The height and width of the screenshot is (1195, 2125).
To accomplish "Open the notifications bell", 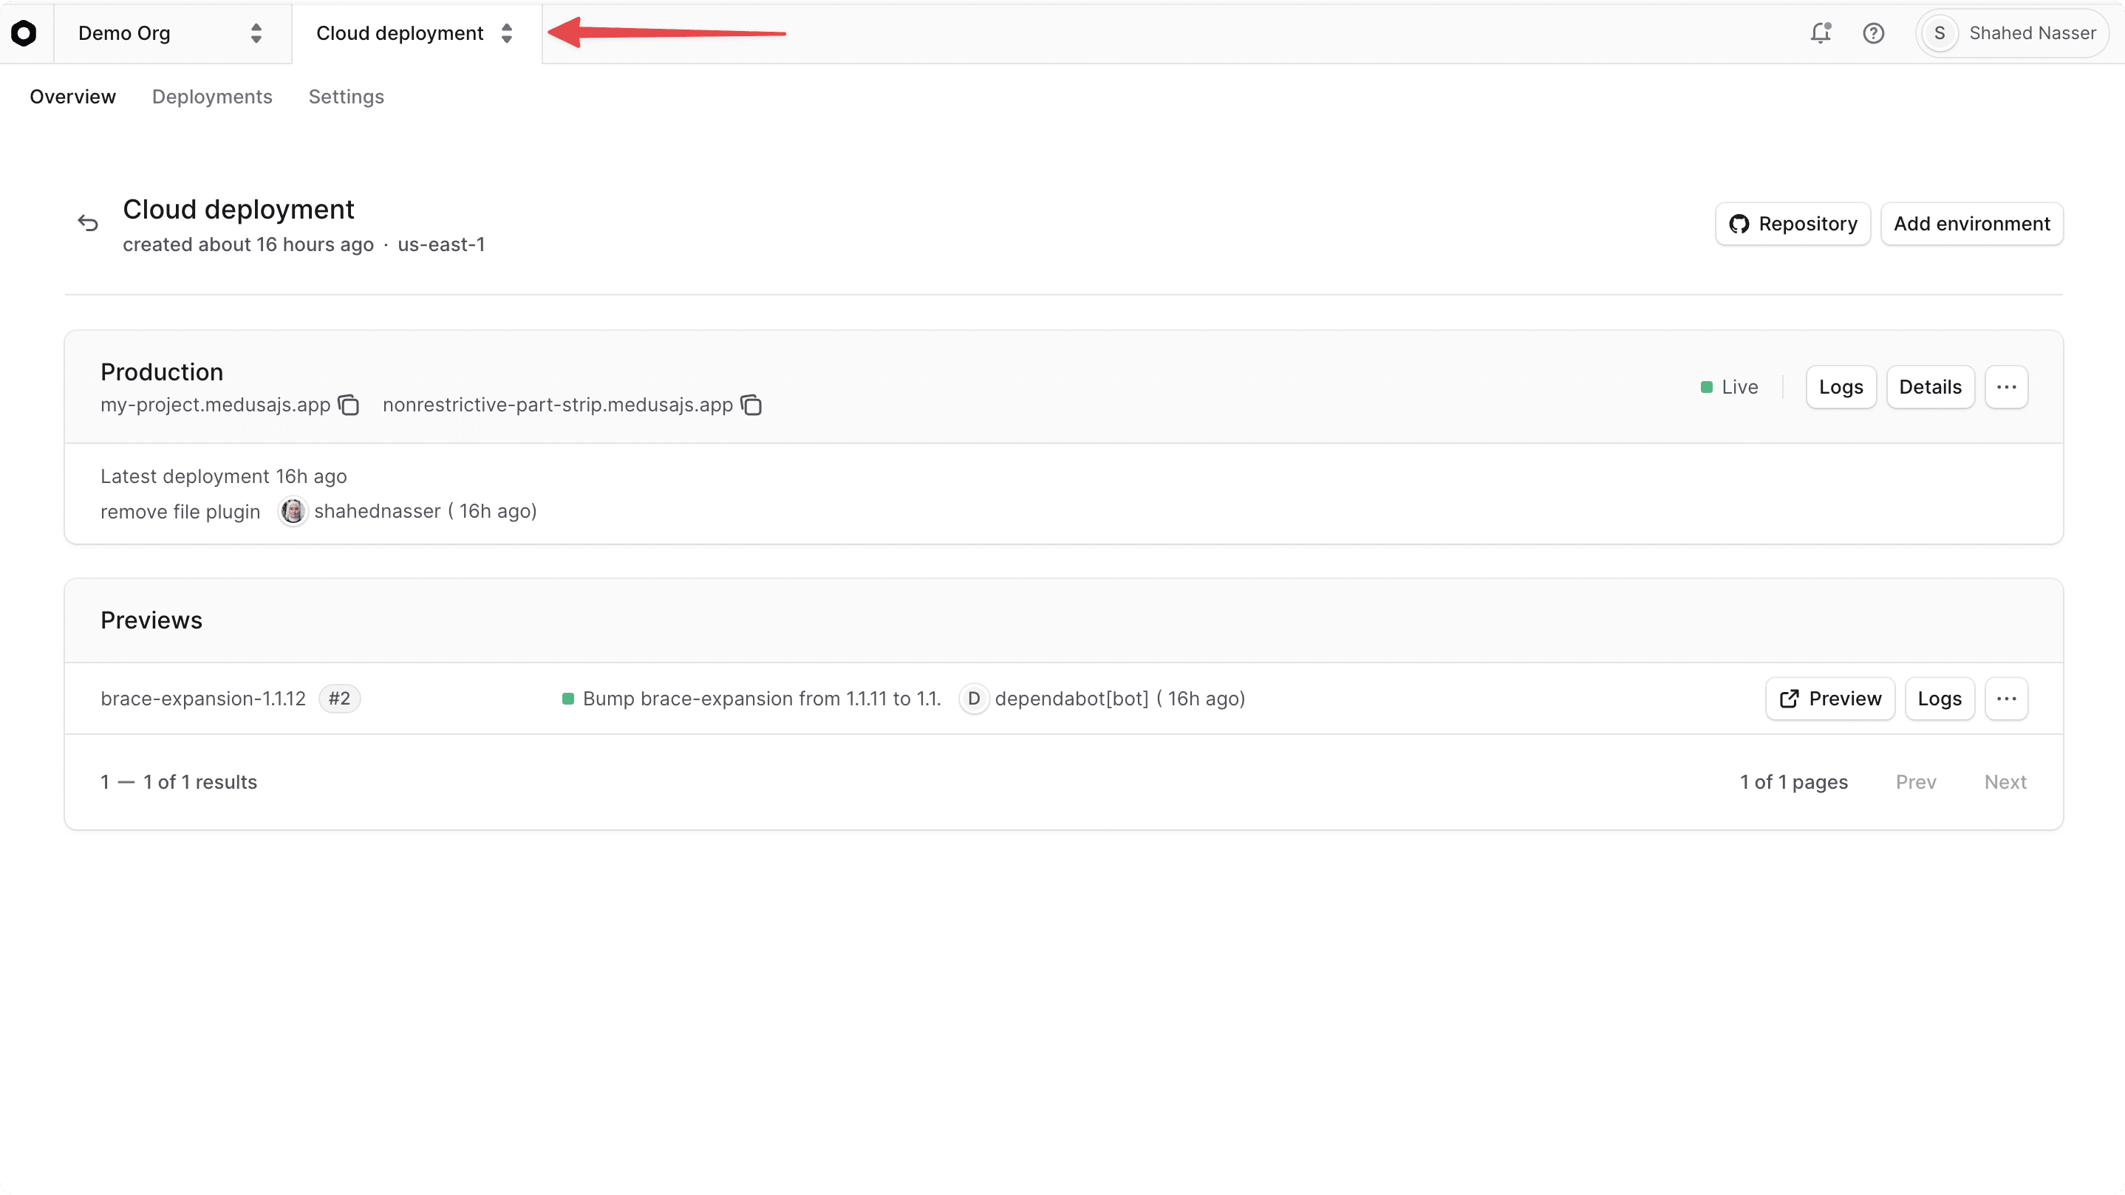I will 1821,33.
